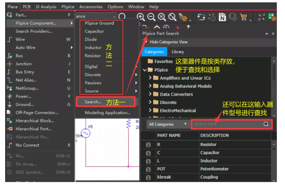Choose Bus Entry from Place menu
Viewport: 285px width, 188px height.
(39, 72)
